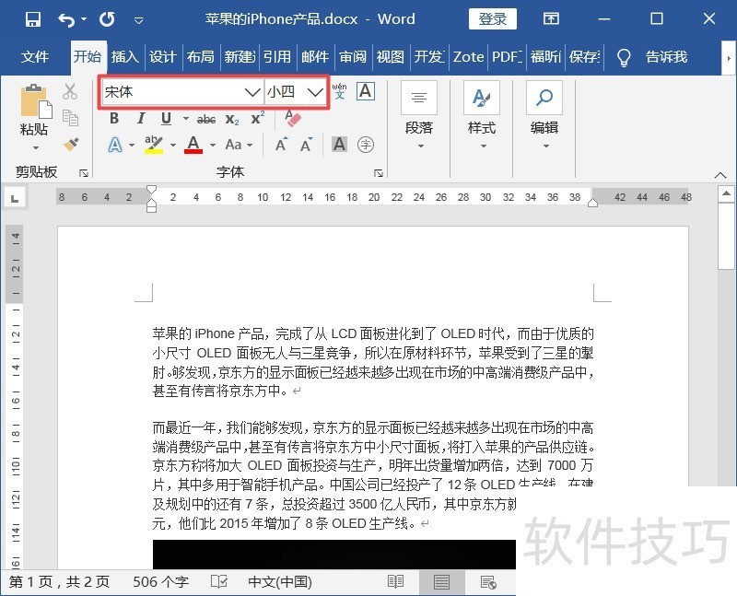
Task: Expand the 粘贴 paste options arrow
Action: pos(36,147)
